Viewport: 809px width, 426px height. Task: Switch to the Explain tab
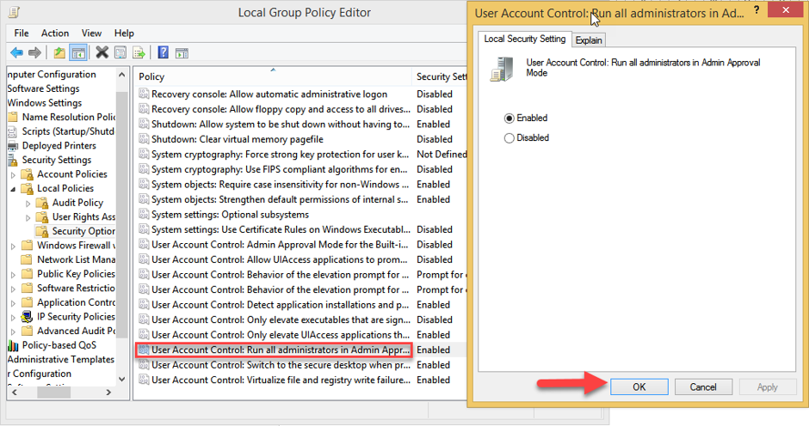(589, 40)
